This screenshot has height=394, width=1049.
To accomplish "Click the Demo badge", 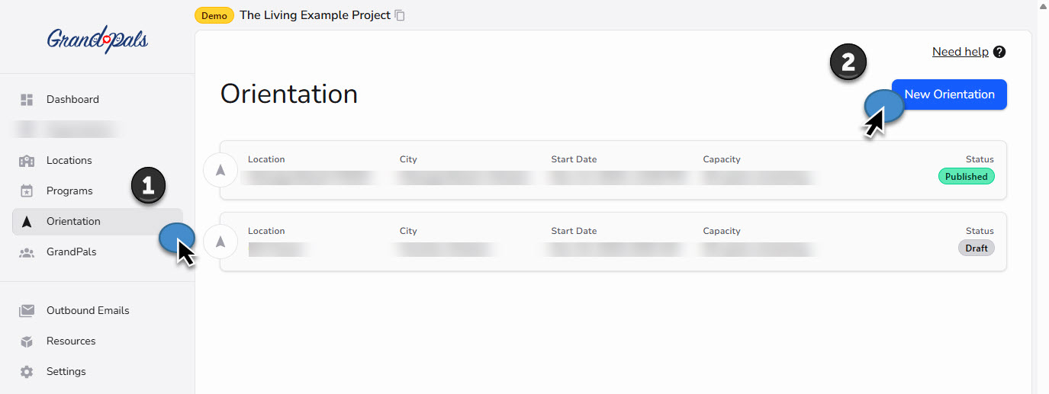I will coord(214,15).
